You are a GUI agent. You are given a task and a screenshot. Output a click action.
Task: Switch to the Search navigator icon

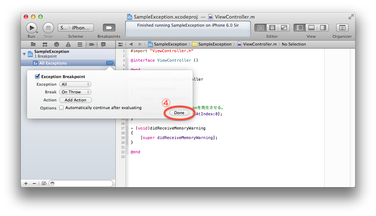point(57,45)
